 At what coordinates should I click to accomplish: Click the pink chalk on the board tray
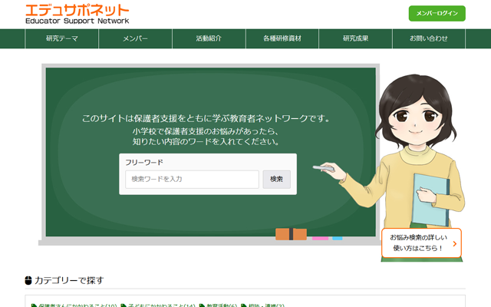pyautogui.click(x=320, y=238)
